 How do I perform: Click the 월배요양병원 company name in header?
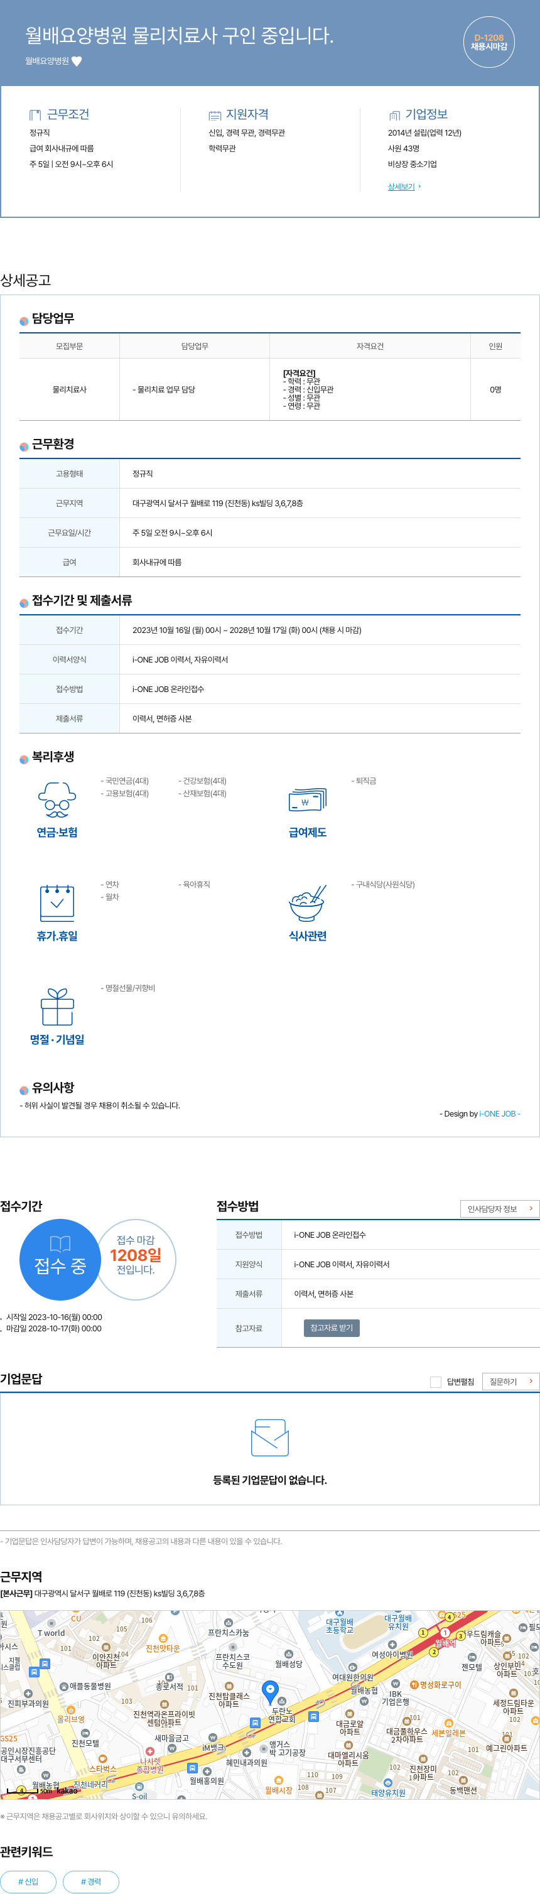point(46,61)
